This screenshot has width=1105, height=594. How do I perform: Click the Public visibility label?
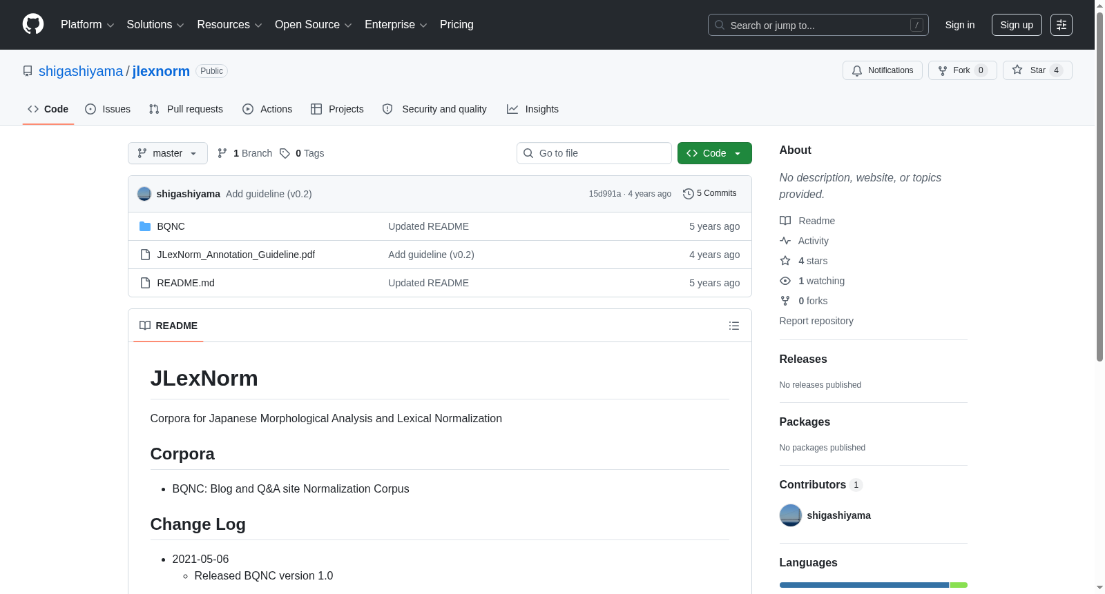tap(212, 71)
